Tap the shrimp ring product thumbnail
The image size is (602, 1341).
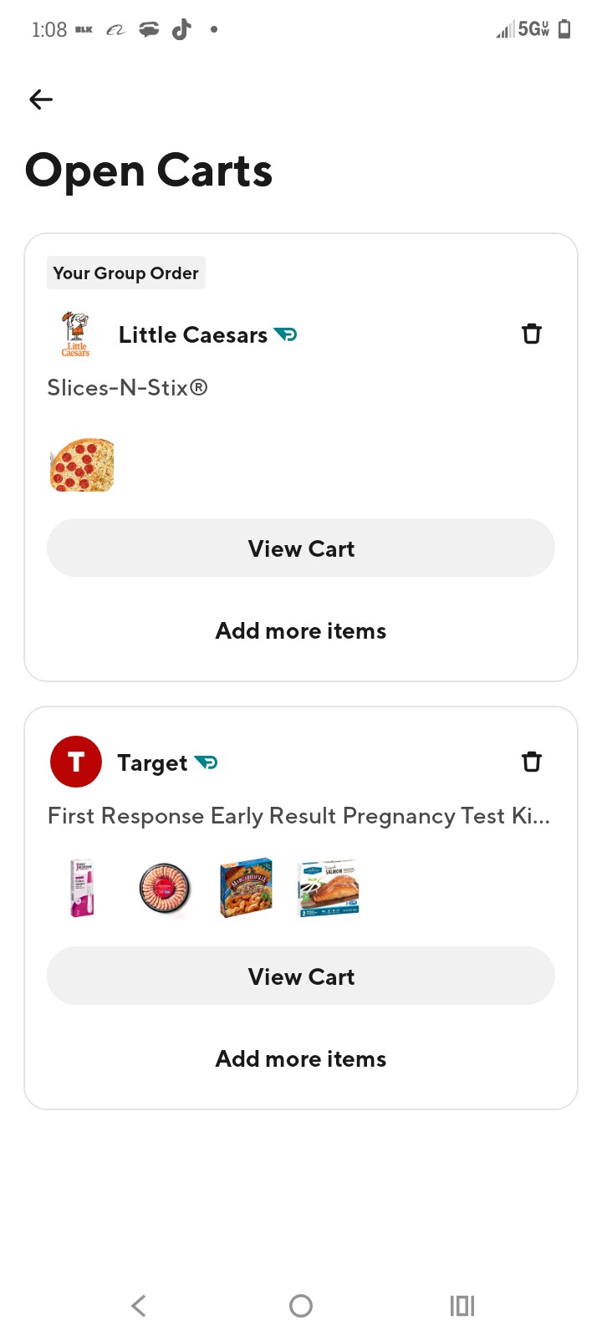(164, 888)
